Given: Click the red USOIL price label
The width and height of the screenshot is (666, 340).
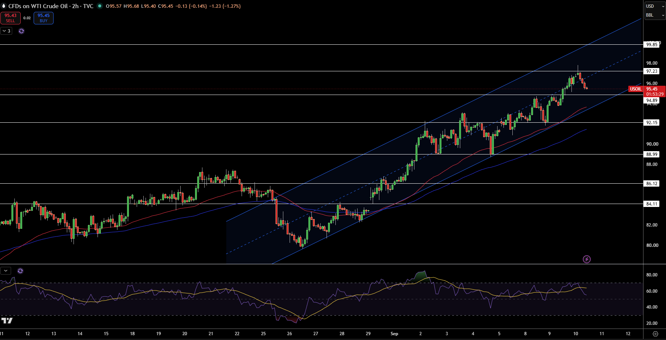Looking at the screenshot, I should pos(636,89).
